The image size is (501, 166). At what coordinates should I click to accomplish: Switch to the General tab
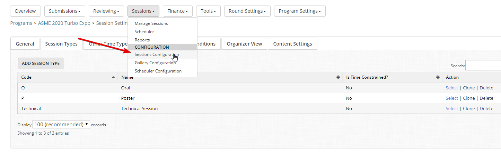pos(25,44)
